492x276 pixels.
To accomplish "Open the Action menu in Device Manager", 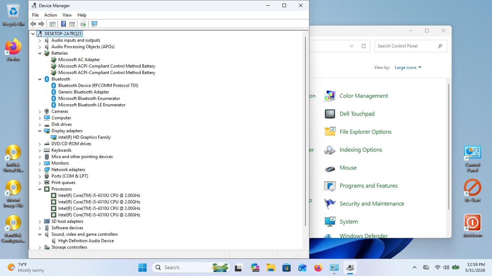I will click(50, 15).
